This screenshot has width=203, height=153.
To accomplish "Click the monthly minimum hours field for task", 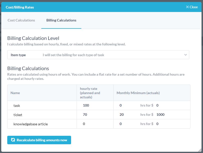I will point(128,105).
